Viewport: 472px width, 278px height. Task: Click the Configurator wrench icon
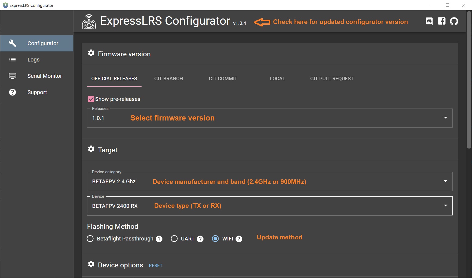(13, 43)
